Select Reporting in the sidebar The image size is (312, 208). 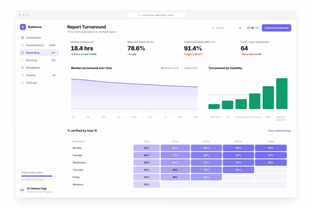(39, 53)
